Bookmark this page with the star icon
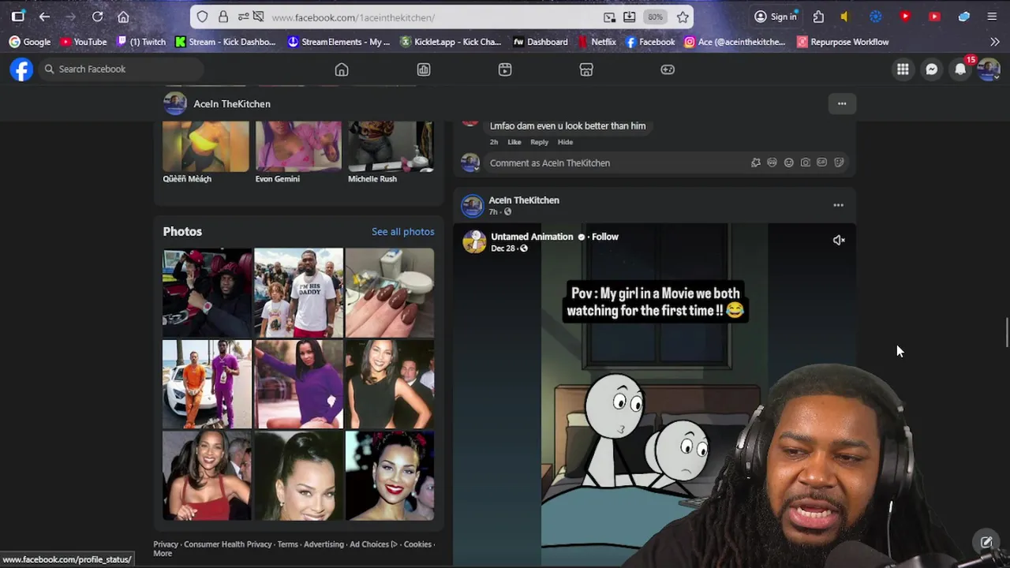Screen dimensions: 1010x568 tap(683, 17)
